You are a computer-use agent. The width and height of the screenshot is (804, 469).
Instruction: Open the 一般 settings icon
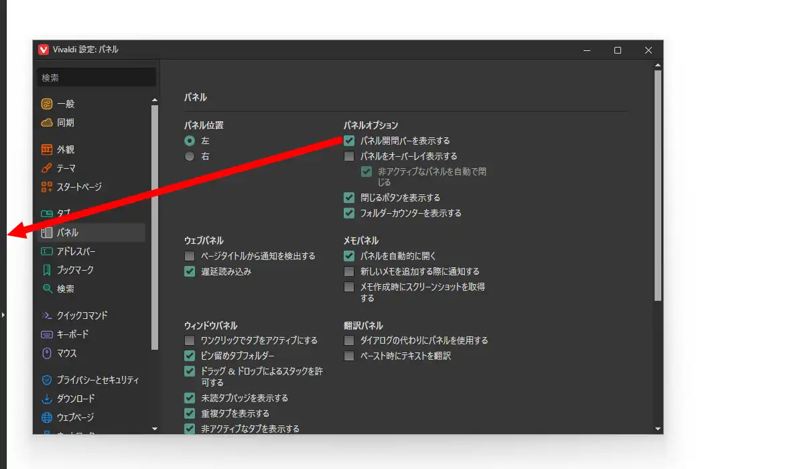47,104
